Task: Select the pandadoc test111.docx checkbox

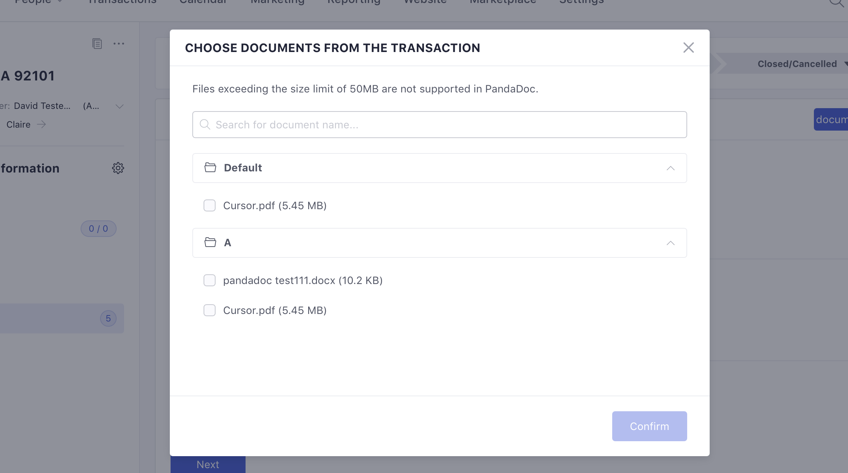Action: pyautogui.click(x=210, y=280)
